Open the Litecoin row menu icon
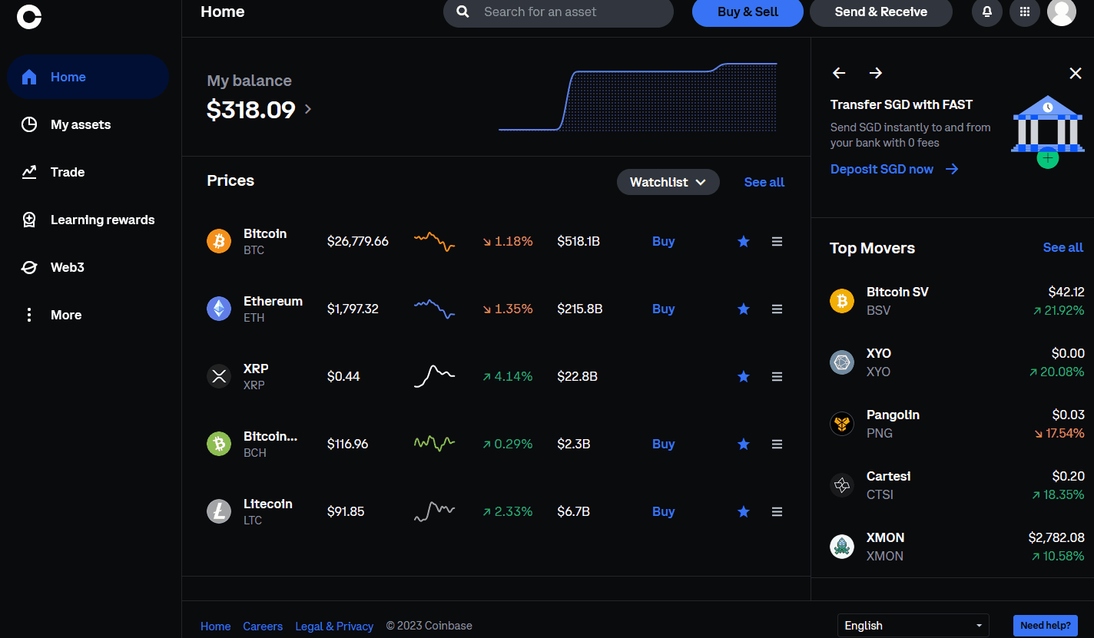1094x638 pixels. coord(777,511)
